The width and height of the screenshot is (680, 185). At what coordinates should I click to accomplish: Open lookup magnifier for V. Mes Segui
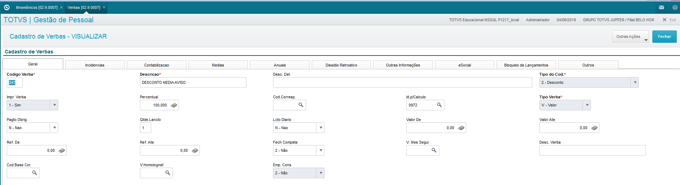pos(434,150)
